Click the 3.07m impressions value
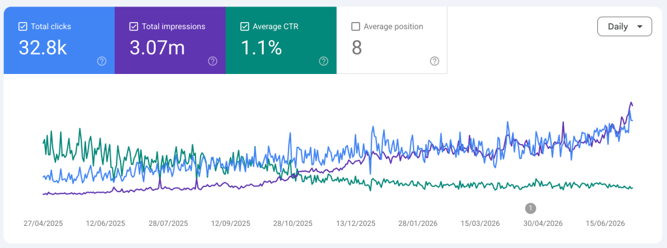 [x=157, y=48]
